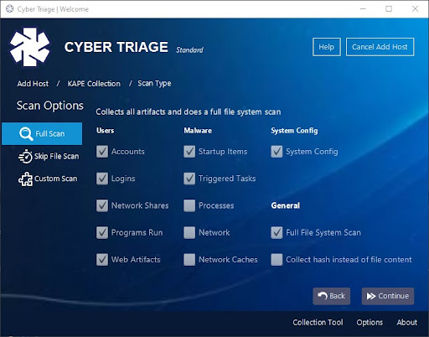The width and height of the screenshot is (429, 337).
Task: Toggle the Accounts checkbox
Action: pos(102,152)
